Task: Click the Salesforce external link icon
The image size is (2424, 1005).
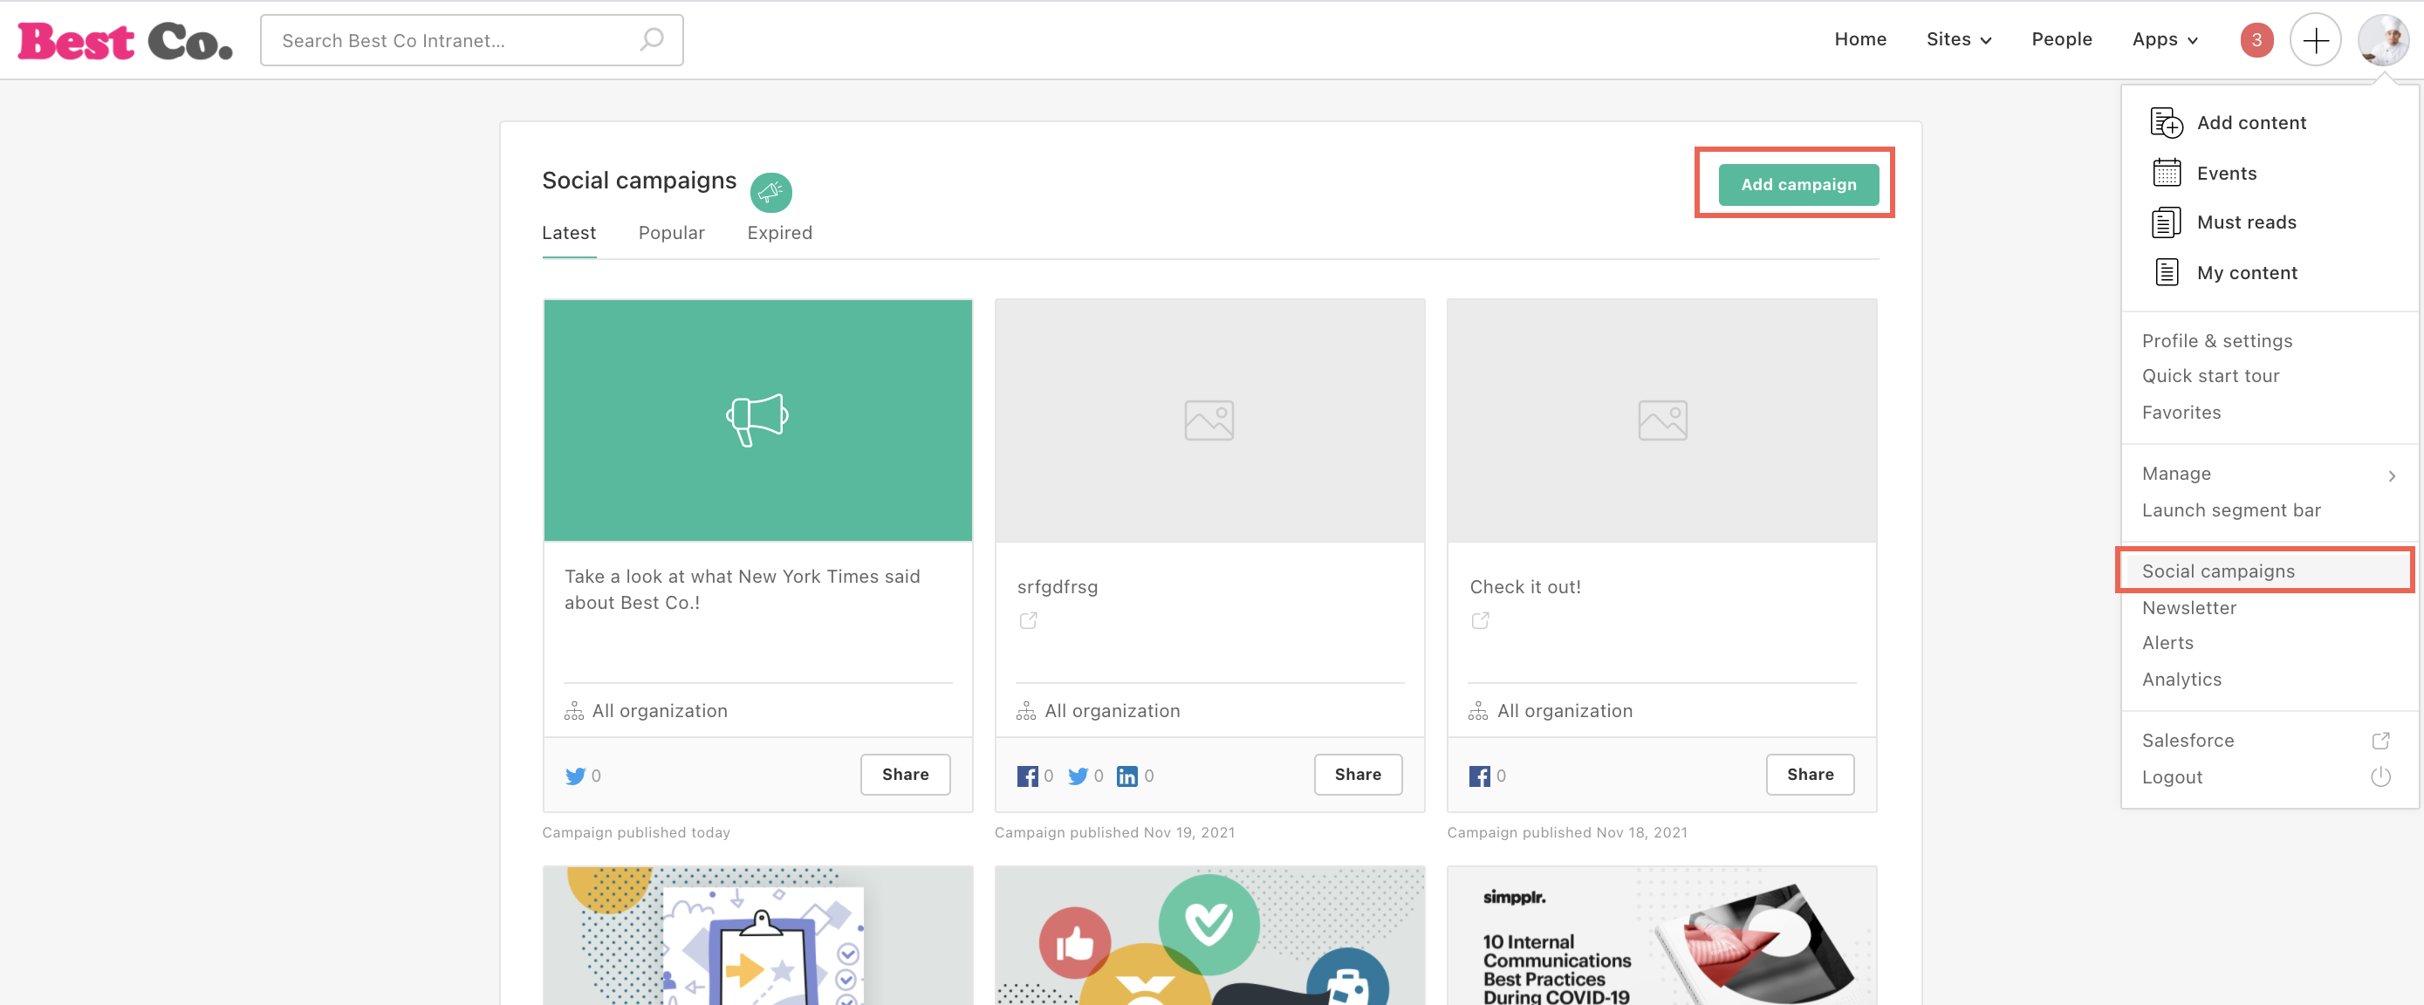Action: [2380, 741]
